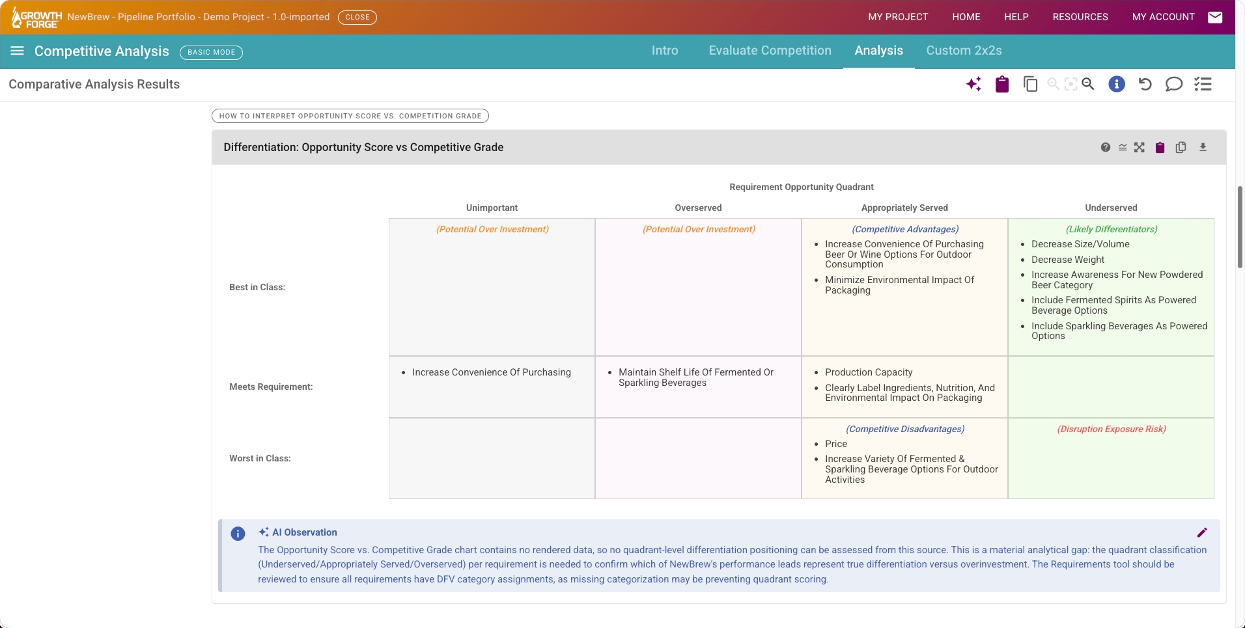Click 'Include Sparkling Beverages As Powered Options'
The height and width of the screenshot is (628, 1245).
tap(1119, 331)
